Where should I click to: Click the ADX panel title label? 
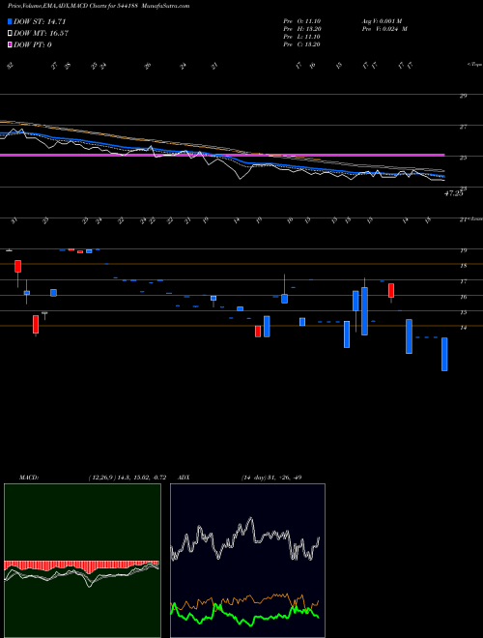185,478
